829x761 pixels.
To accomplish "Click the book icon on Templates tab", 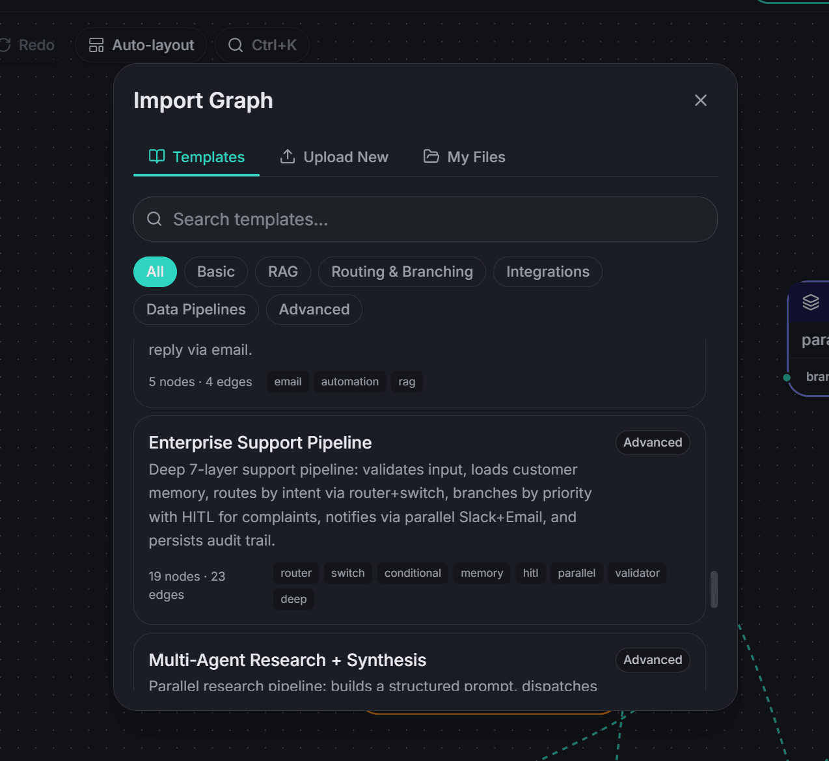I will click(x=157, y=156).
